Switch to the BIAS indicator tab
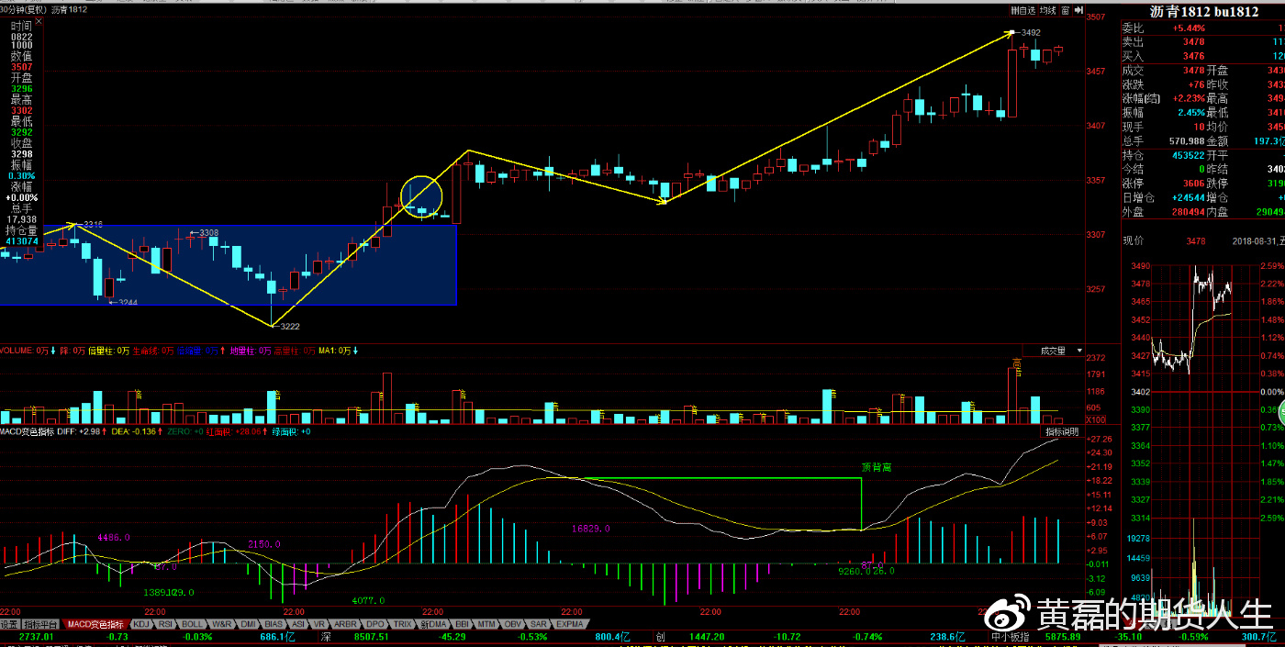This screenshot has width=1285, height=647. (x=274, y=624)
